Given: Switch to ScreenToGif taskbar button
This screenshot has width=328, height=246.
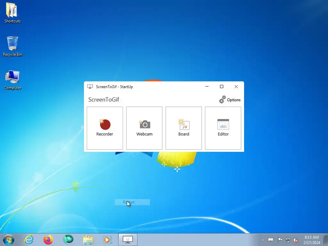Looking at the screenshot, I should 128,240.
